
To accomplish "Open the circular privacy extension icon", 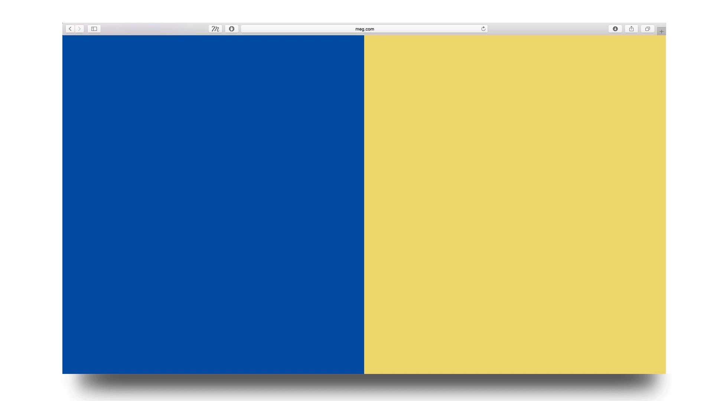I will (x=232, y=29).
